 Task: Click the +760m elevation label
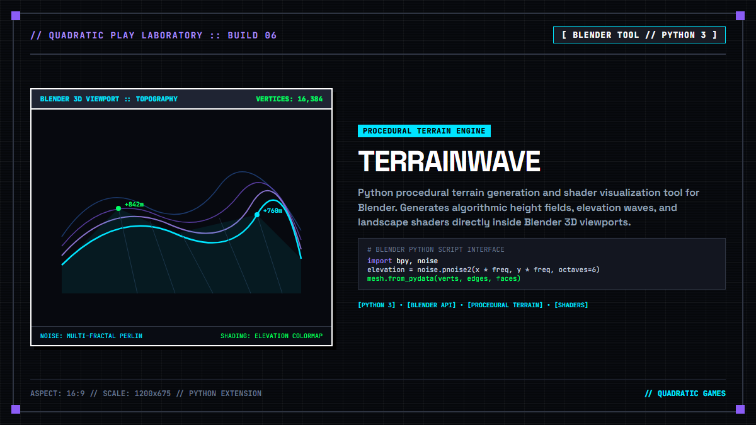tap(273, 210)
